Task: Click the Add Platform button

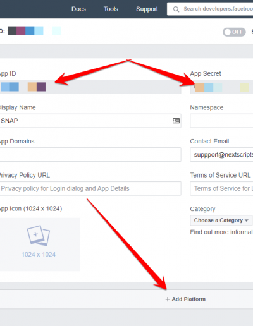Action: pyautogui.click(x=185, y=299)
